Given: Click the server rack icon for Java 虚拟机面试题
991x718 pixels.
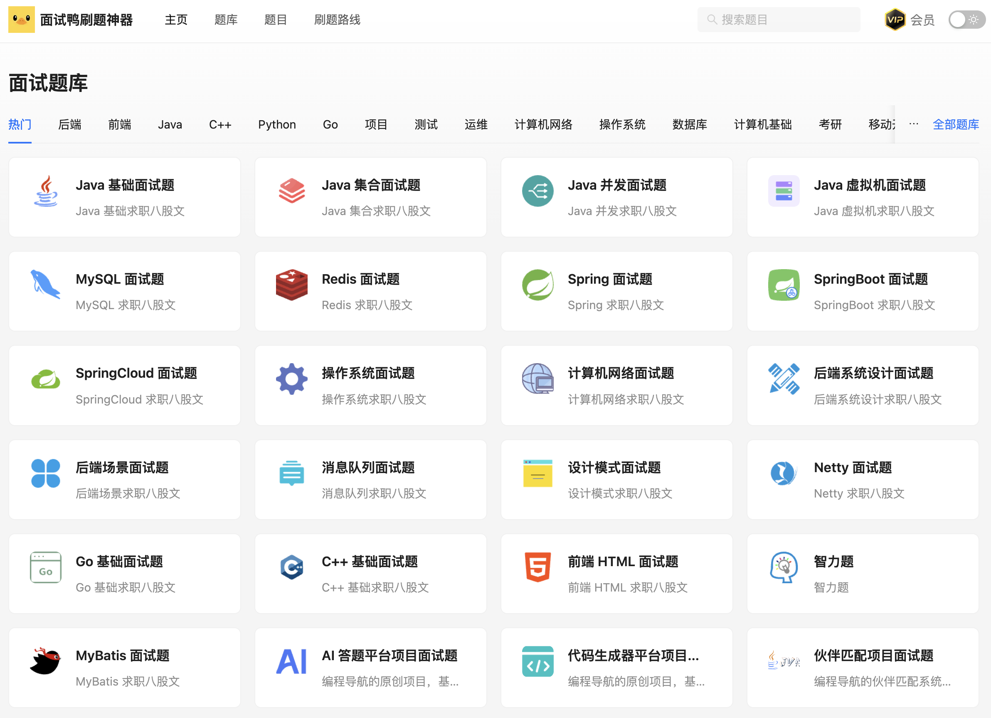Looking at the screenshot, I should pyautogui.click(x=784, y=191).
